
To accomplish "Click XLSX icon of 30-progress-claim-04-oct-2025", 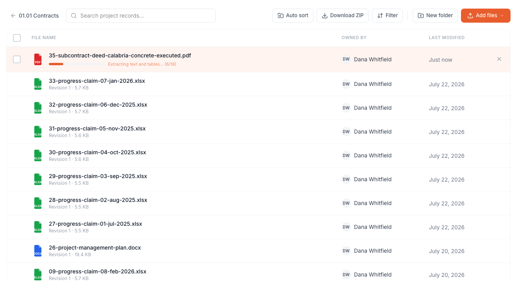I will pyautogui.click(x=38, y=155).
